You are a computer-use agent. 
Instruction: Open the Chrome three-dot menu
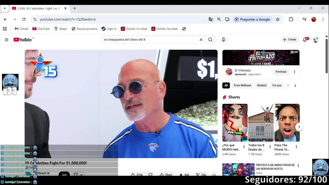(323, 19)
